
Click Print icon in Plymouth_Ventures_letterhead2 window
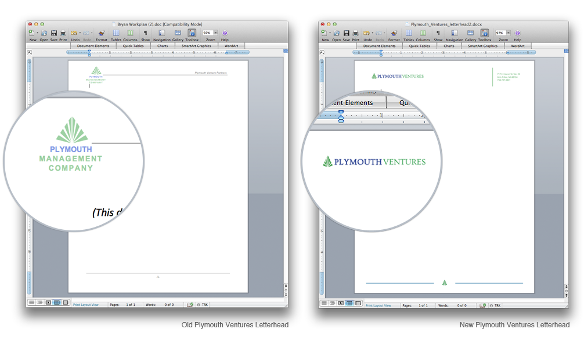point(355,33)
